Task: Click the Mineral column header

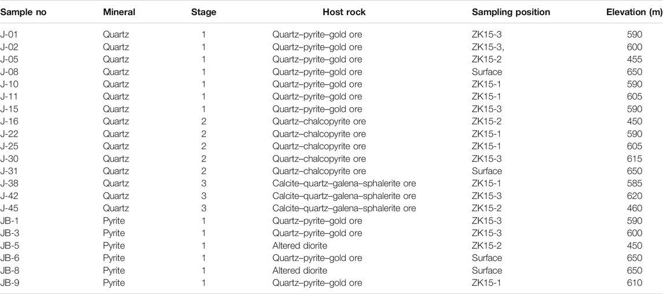Action: pyautogui.click(x=119, y=12)
